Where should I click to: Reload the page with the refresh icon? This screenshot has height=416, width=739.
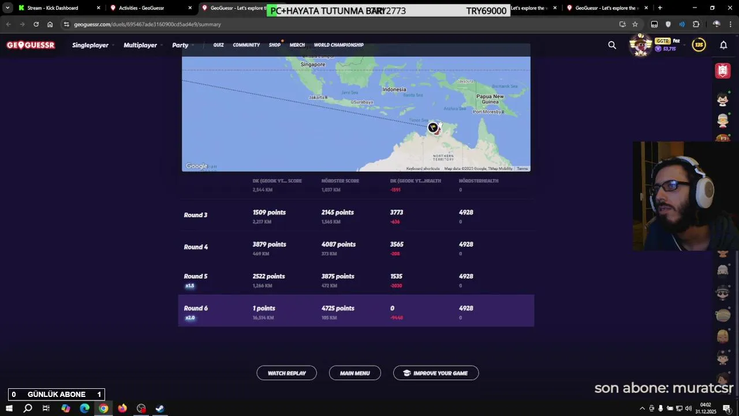36,24
